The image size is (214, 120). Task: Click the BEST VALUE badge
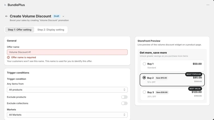(195, 89)
